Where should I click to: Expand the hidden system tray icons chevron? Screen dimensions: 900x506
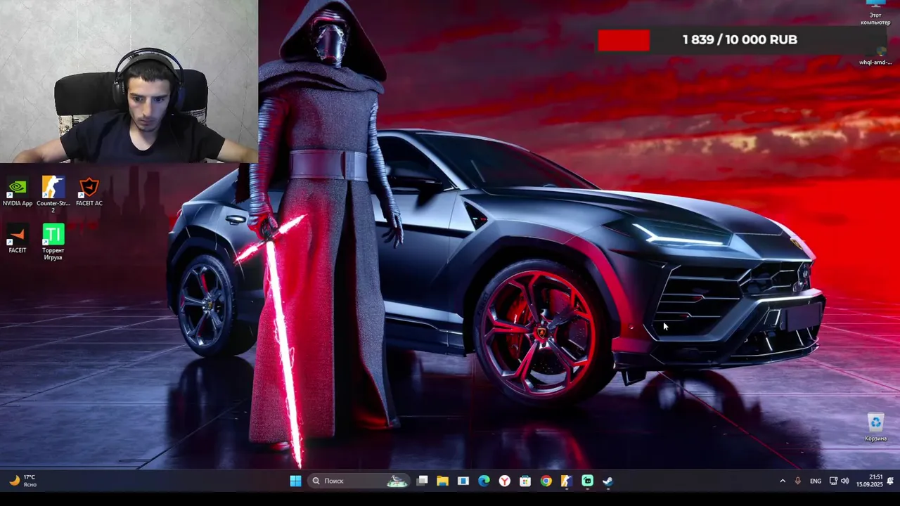tap(783, 481)
